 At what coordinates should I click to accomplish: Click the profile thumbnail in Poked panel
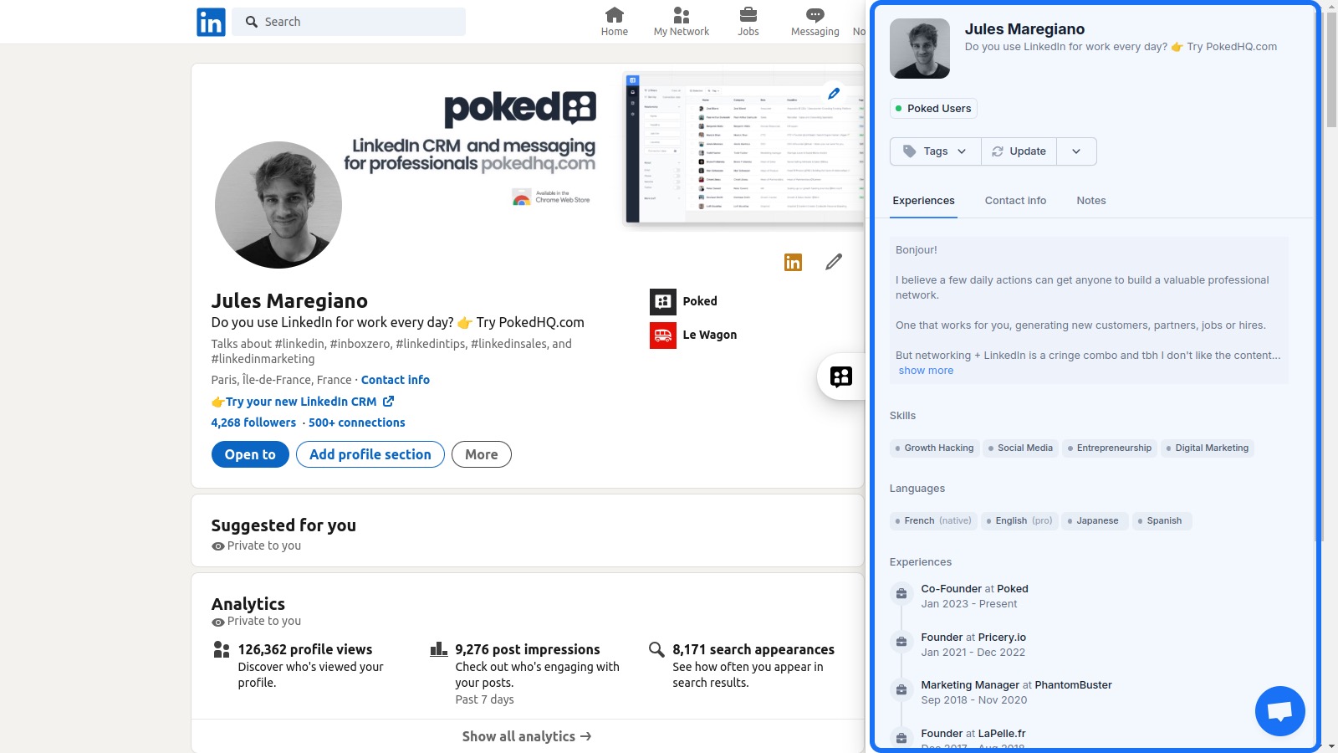click(x=920, y=49)
